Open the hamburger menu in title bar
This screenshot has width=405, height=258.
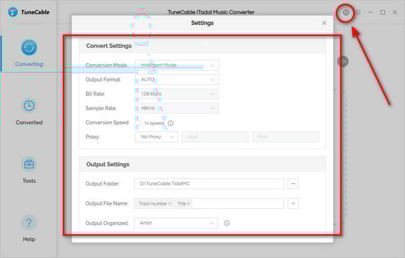coord(358,12)
